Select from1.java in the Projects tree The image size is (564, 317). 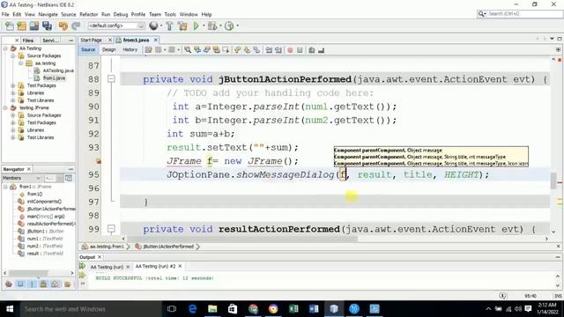(x=54, y=78)
